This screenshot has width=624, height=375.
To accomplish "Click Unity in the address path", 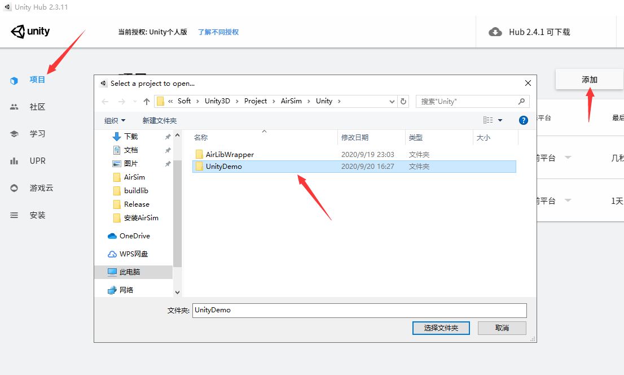I will [324, 101].
